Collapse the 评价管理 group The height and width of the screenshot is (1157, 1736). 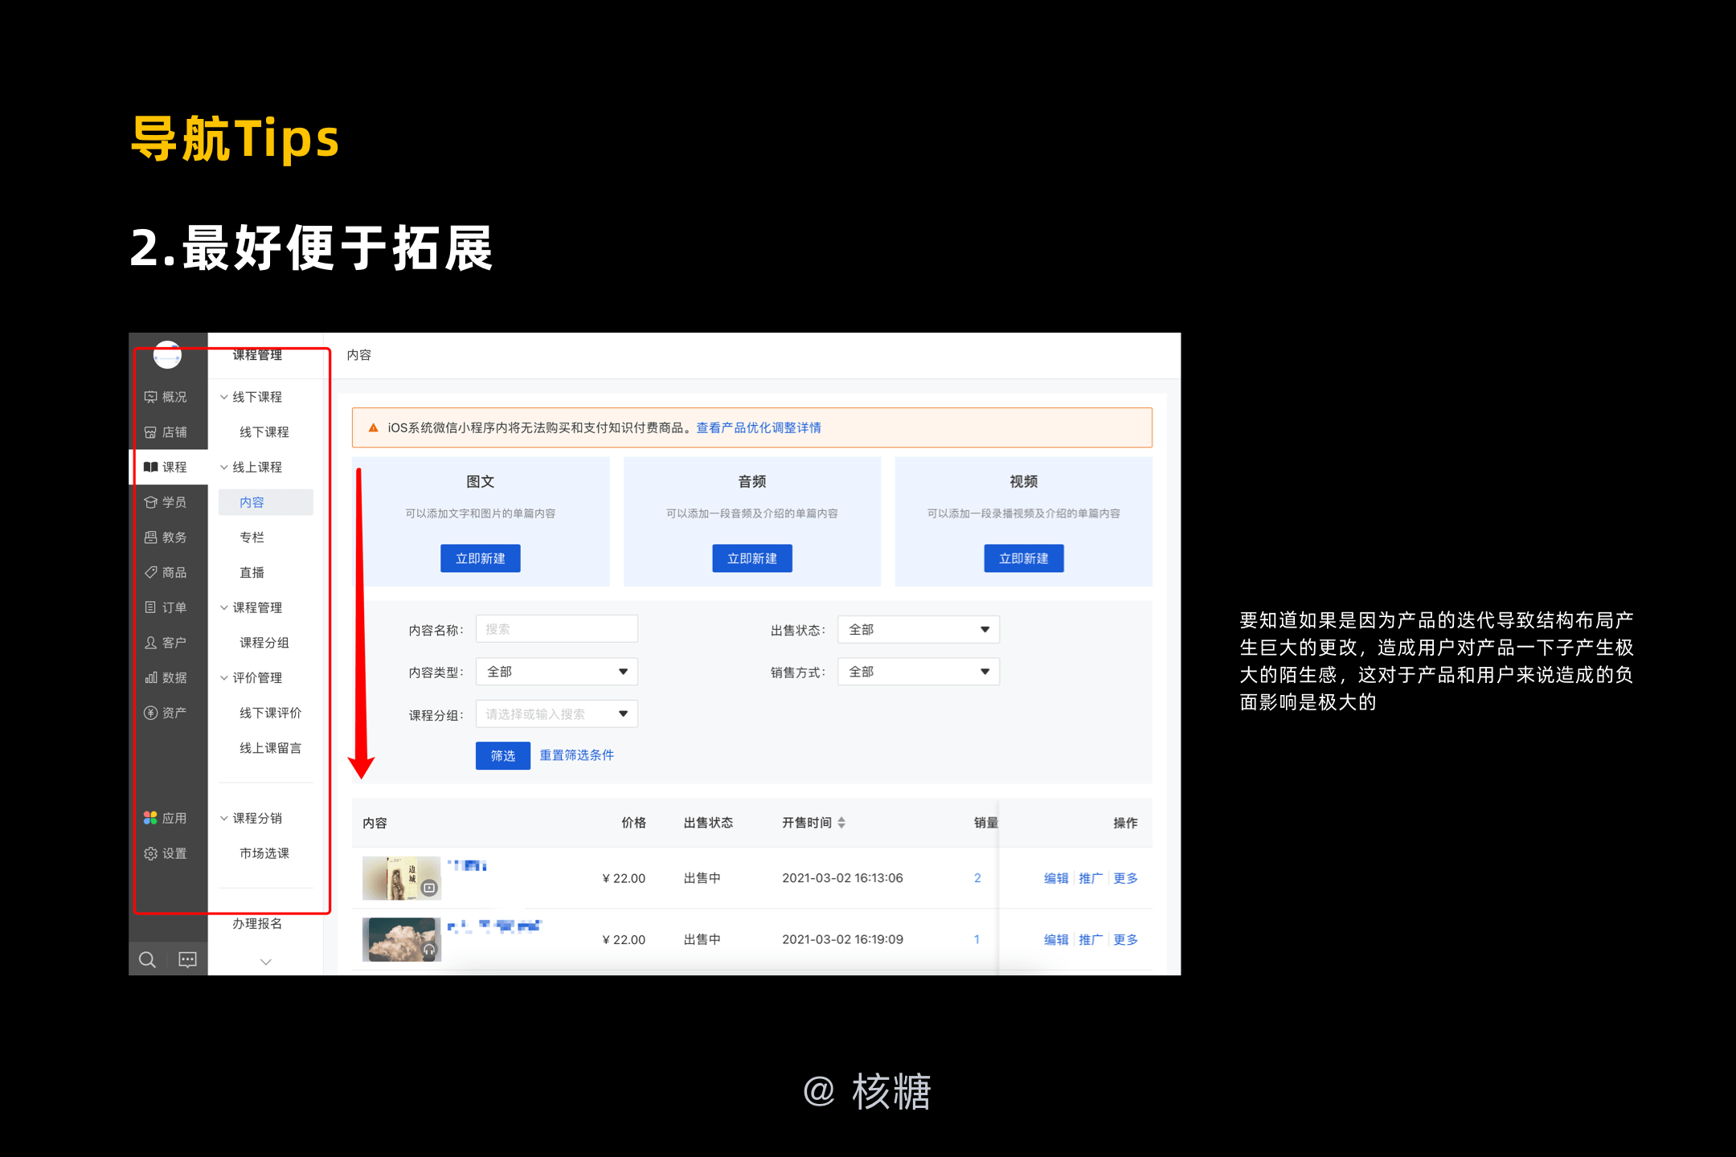(224, 677)
